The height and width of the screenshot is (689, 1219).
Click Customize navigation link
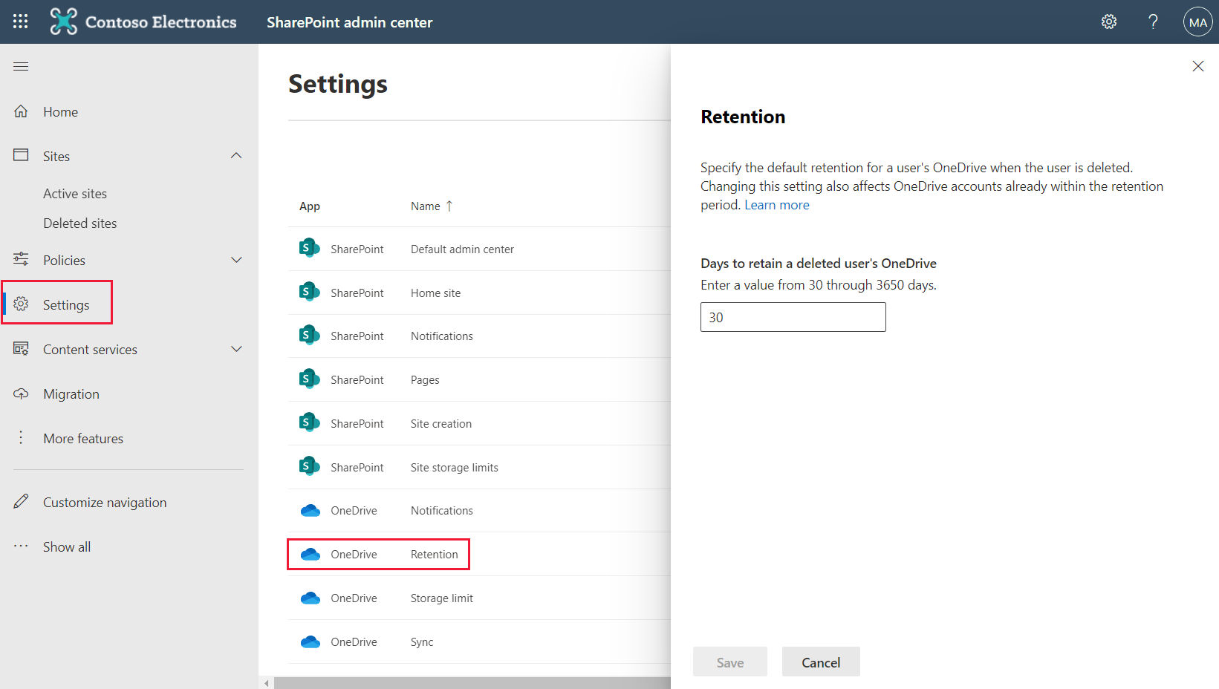105,503
